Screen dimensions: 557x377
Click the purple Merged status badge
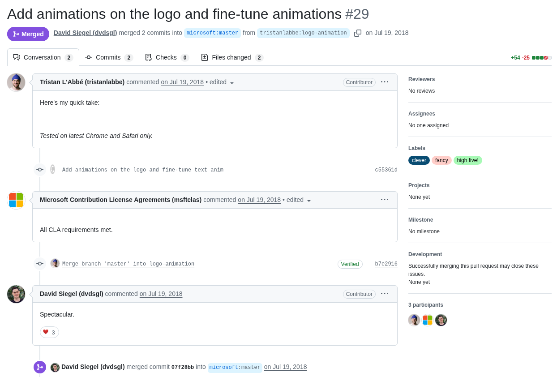pyautogui.click(x=28, y=34)
